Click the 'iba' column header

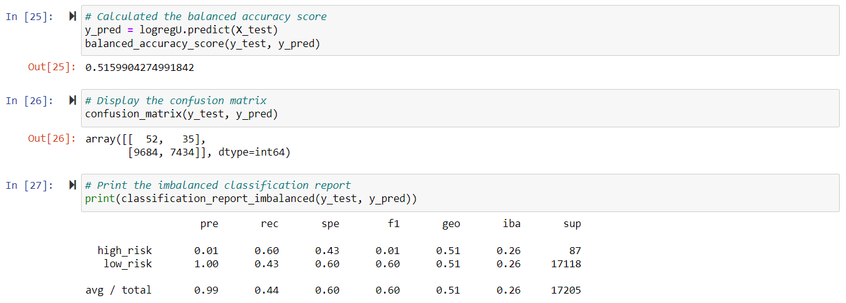click(512, 224)
